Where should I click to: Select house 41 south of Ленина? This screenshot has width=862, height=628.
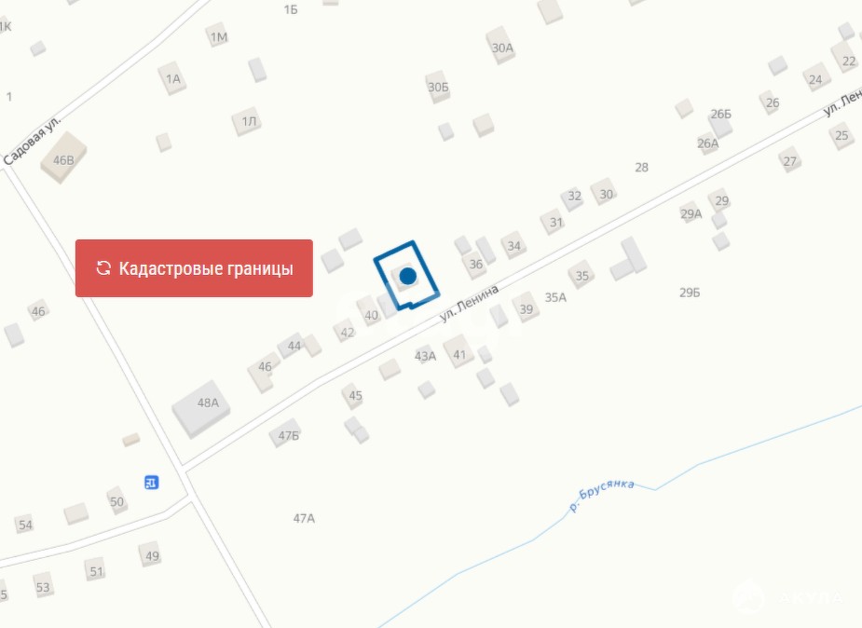tap(459, 351)
